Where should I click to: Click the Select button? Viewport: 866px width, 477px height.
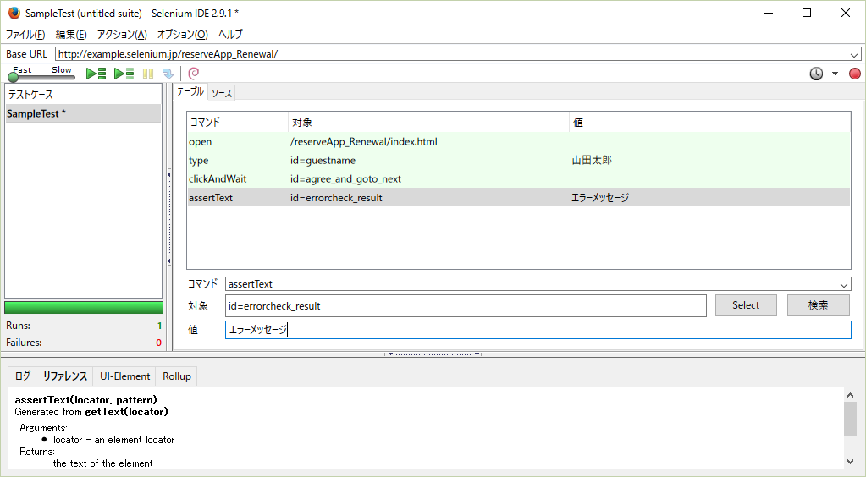click(x=746, y=305)
